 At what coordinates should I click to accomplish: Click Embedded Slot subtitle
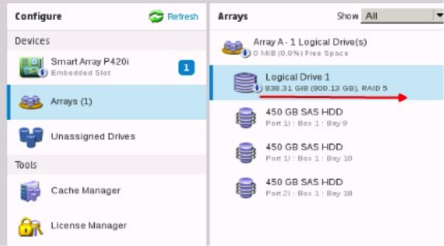(x=81, y=73)
